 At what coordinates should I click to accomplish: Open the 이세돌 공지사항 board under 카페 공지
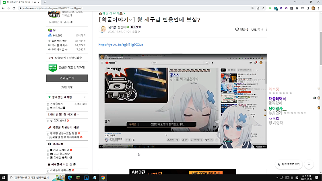pyautogui.click(x=61, y=158)
